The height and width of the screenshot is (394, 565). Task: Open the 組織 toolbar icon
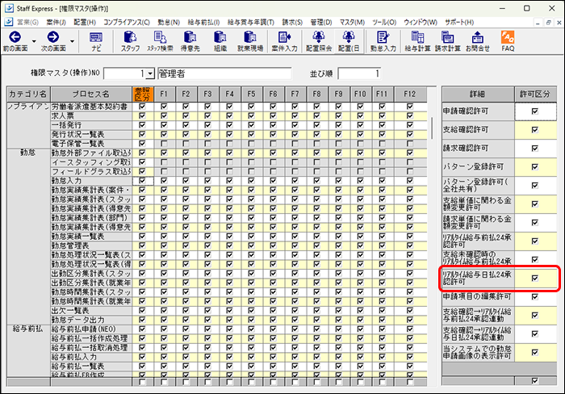click(x=220, y=37)
